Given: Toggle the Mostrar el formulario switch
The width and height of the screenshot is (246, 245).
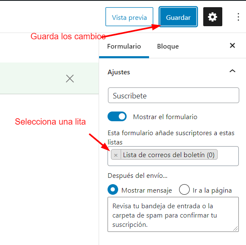Looking at the screenshot, I should point(117,117).
